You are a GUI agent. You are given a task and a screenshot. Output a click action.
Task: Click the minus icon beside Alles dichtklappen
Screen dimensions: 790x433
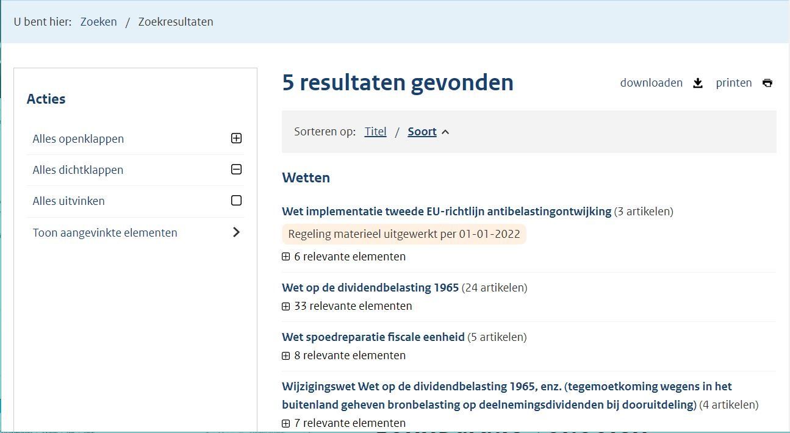pos(237,170)
